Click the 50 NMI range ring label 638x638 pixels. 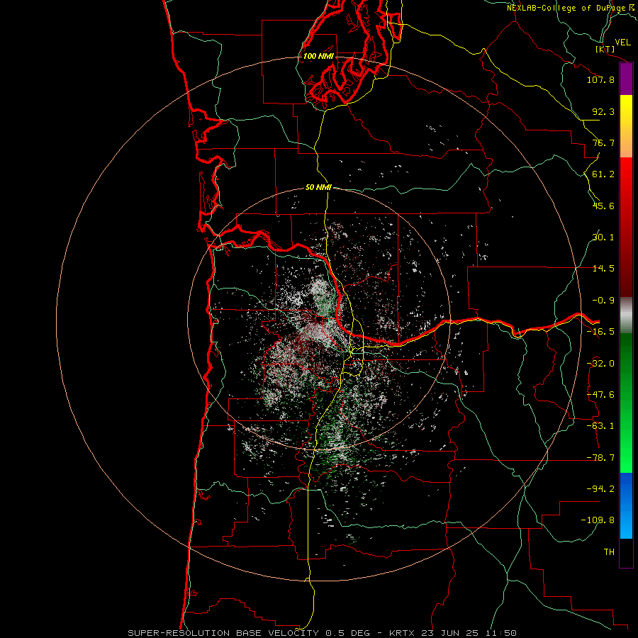pyautogui.click(x=318, y=187)
